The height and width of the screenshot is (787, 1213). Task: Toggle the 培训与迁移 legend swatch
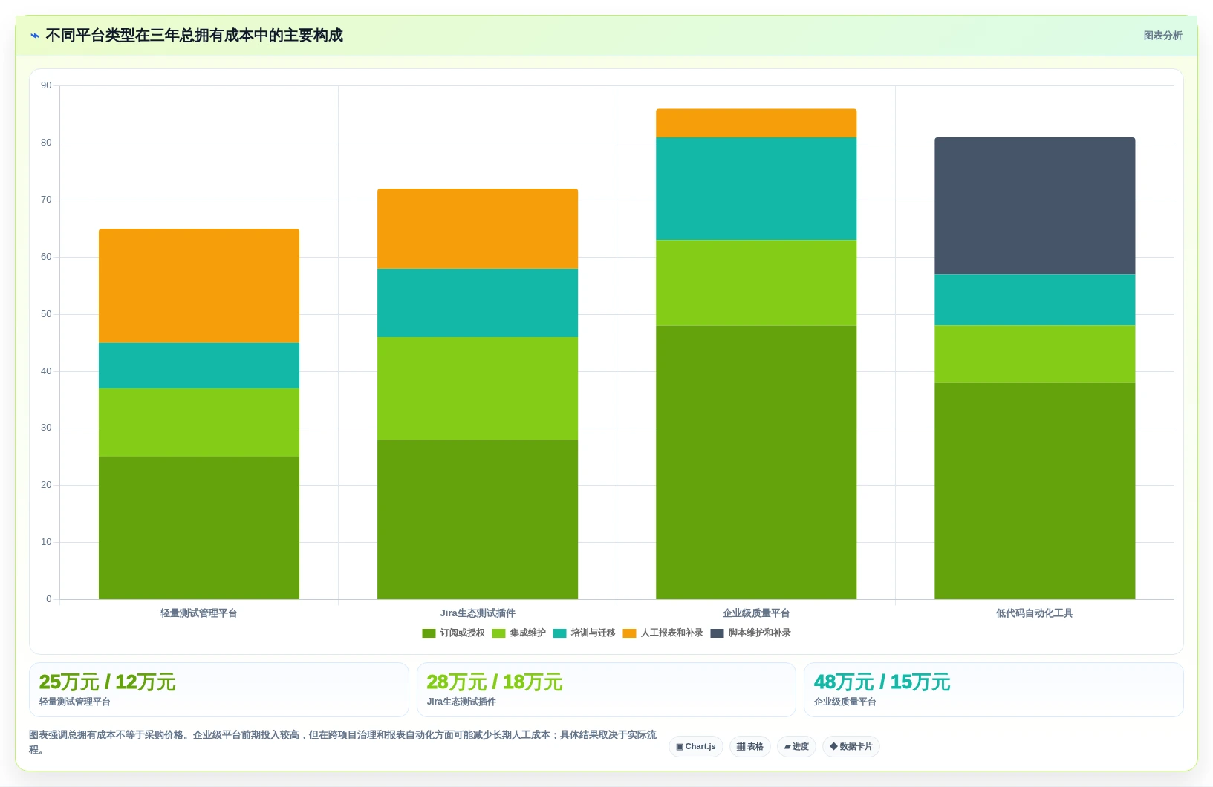559,633
